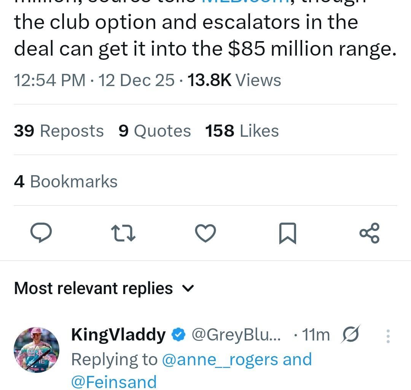Image resolution: width=411 pixels, height=390 pixels.
Task: Expand the Most relevant replies sort dropdown
Action: click(x=188, y=289)
